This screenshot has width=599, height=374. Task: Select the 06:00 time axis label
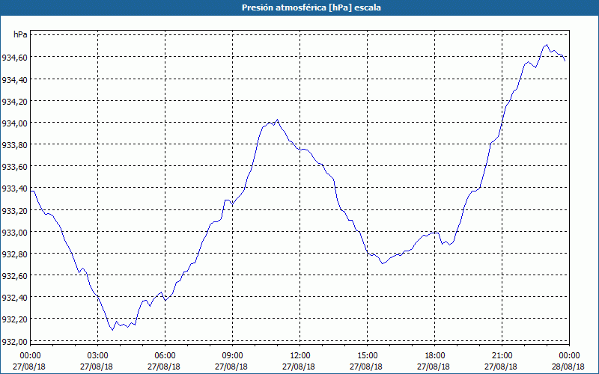[165, 355]
